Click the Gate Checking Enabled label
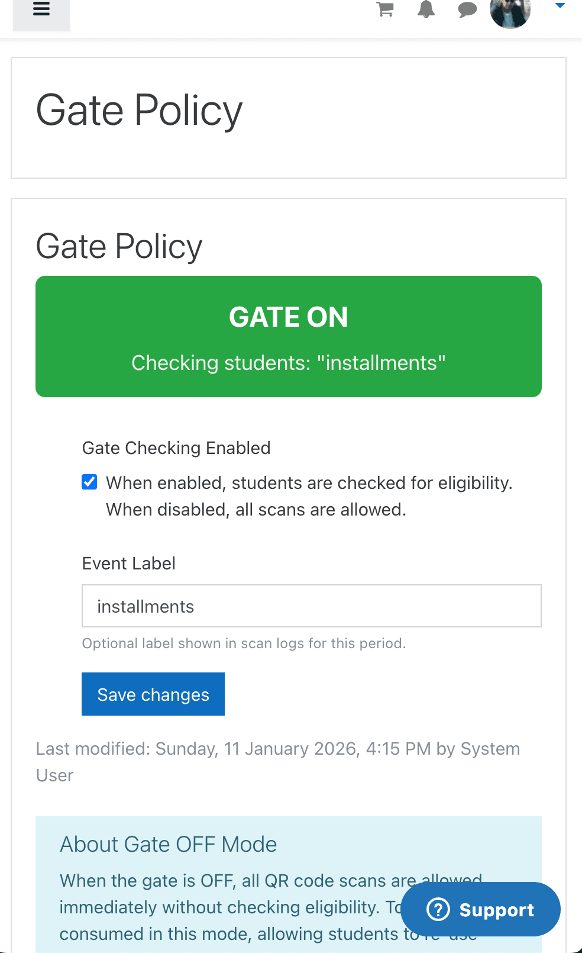 click(x=176, y=448)
